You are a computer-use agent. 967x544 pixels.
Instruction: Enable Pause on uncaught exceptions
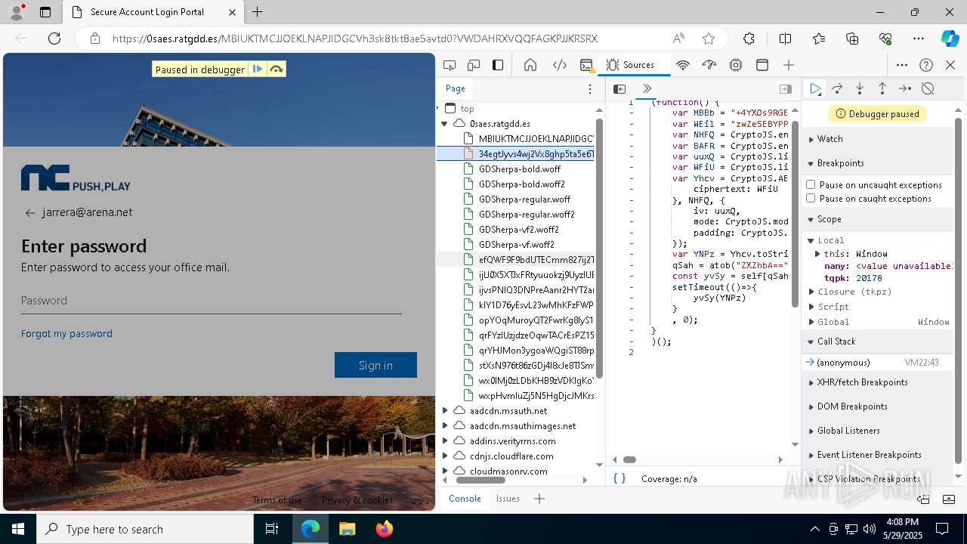(811, 184)
